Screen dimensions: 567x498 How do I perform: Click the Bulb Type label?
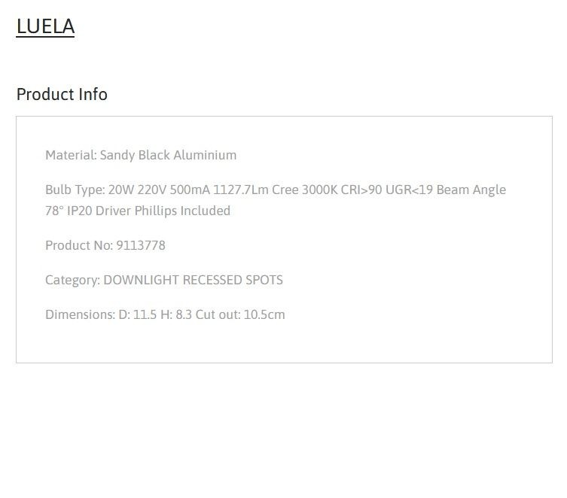(75, 190)
